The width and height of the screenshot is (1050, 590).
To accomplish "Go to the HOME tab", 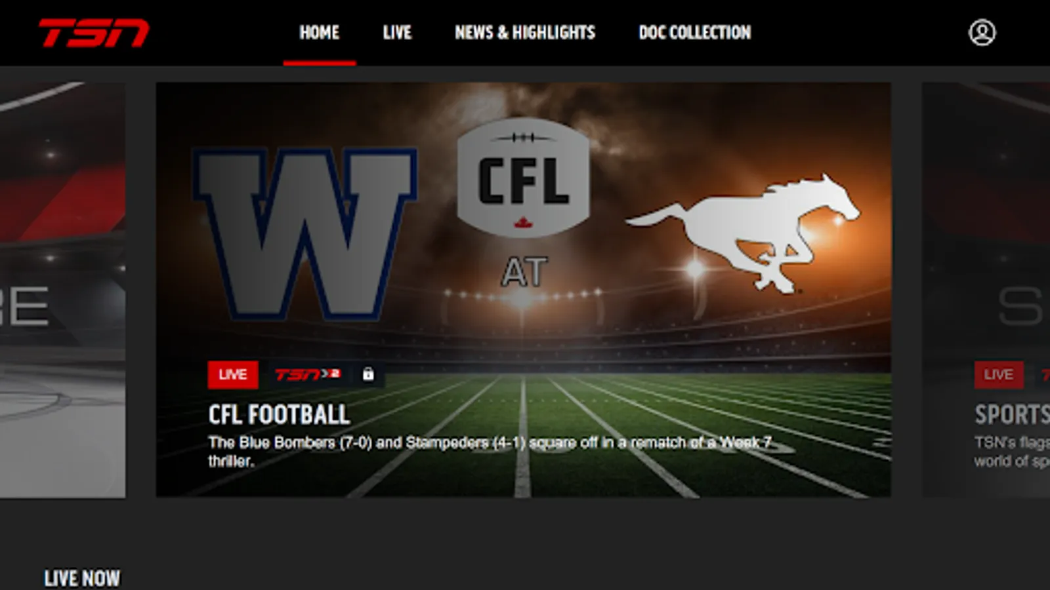I will click(320, 32).
